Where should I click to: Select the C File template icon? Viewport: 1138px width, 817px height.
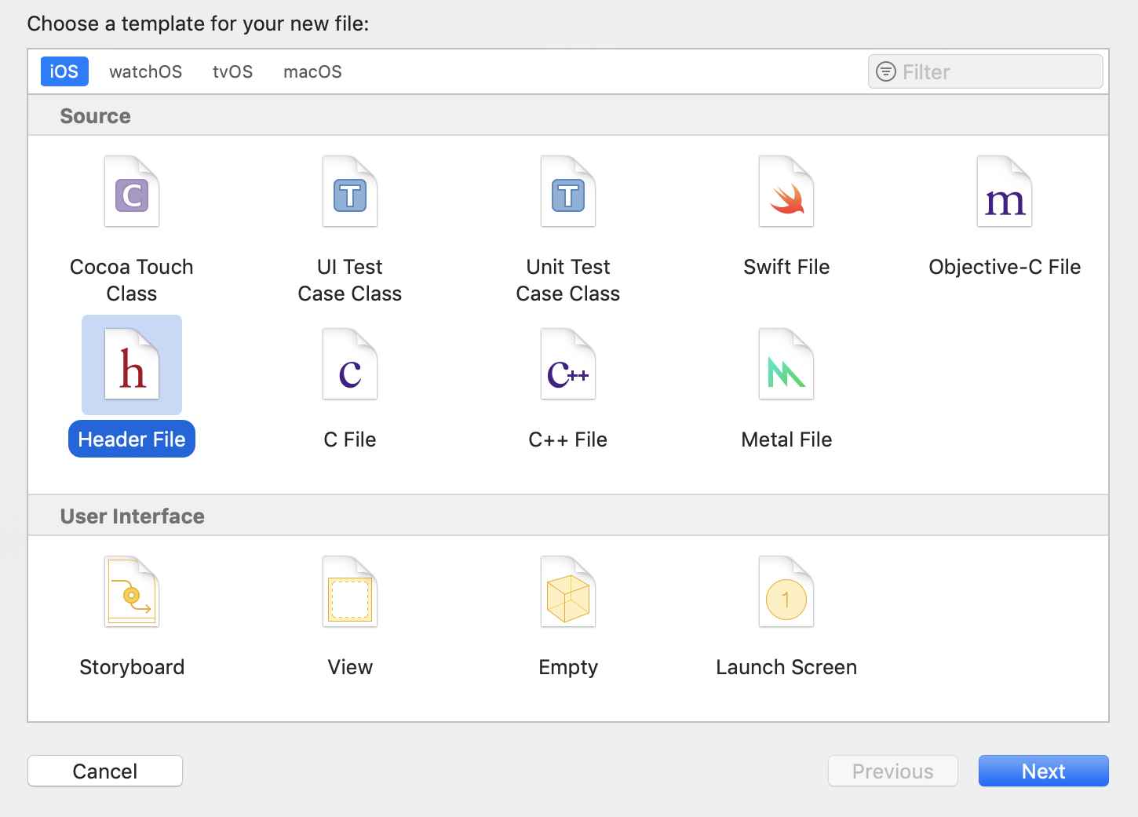(350, 364)
